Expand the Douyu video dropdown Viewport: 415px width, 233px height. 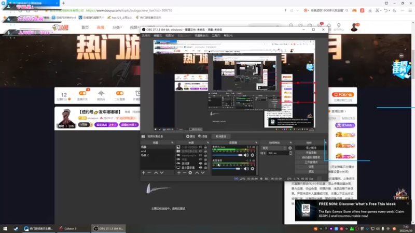(134, 27)
